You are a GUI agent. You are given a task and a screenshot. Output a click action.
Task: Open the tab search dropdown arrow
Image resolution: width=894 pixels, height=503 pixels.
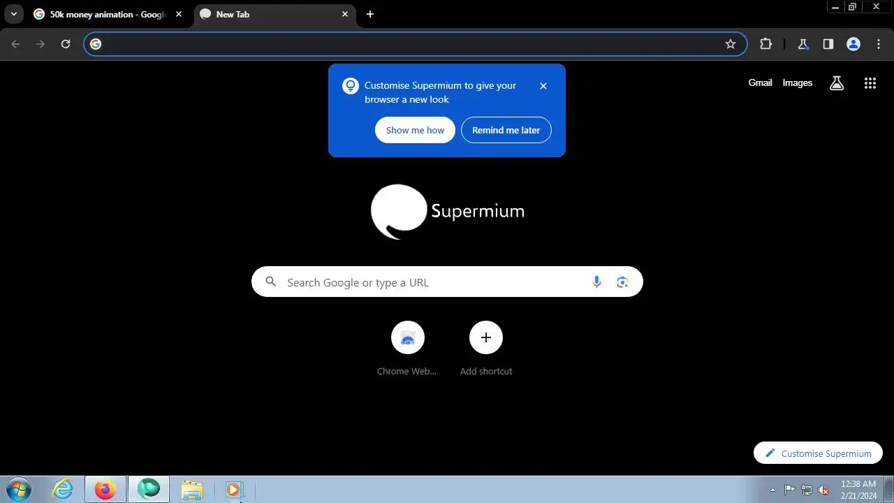click(x=13, y=14)
